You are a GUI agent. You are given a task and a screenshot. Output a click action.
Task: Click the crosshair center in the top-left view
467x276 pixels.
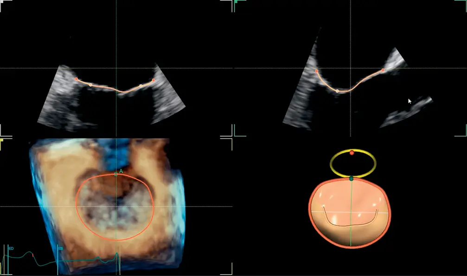tap(116, 69)
